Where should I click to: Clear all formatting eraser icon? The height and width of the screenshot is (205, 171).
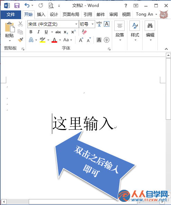[84, 32]
